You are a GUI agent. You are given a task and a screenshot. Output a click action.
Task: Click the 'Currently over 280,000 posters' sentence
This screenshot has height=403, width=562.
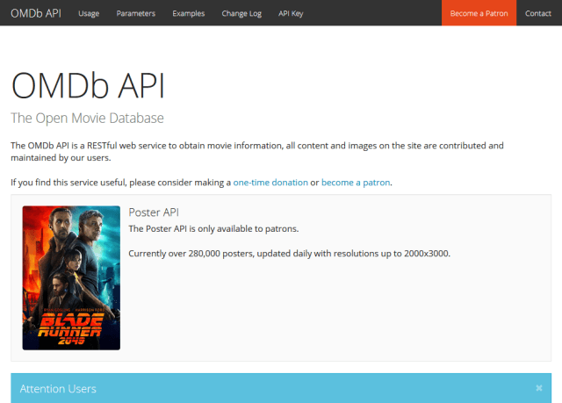tap(289, 253)
